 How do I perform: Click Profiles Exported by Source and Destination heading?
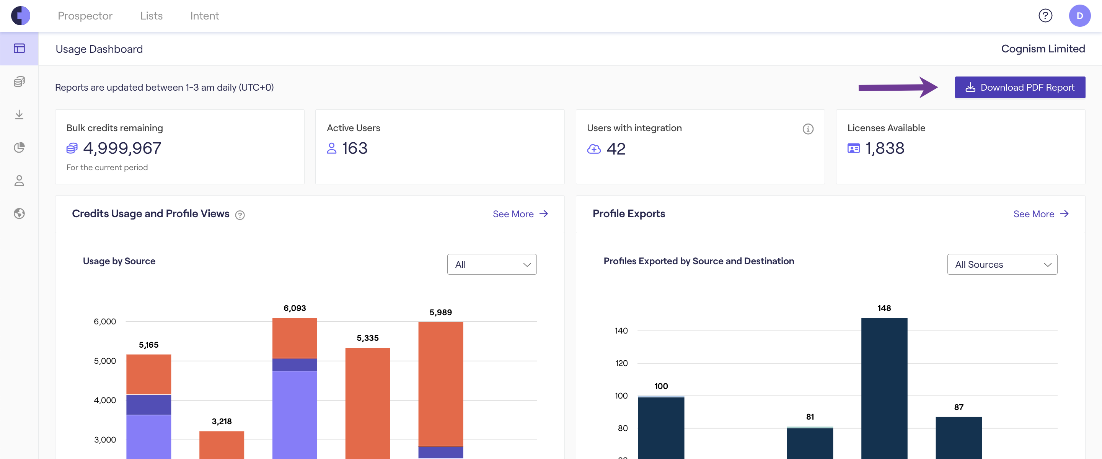pos(699,261)
